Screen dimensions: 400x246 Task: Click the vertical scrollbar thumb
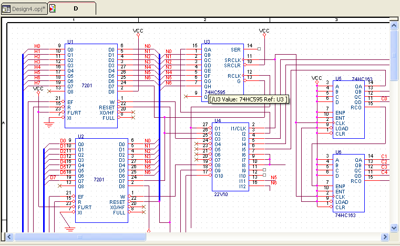(x=394, y=42)
